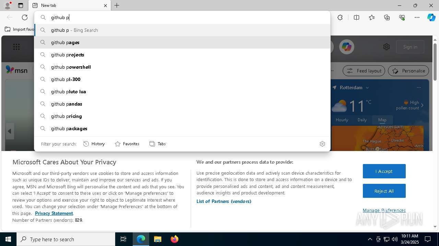This screenshot has height=246, width=439.
Task: Open MSN page settings gear
Action: click(387, 47)
